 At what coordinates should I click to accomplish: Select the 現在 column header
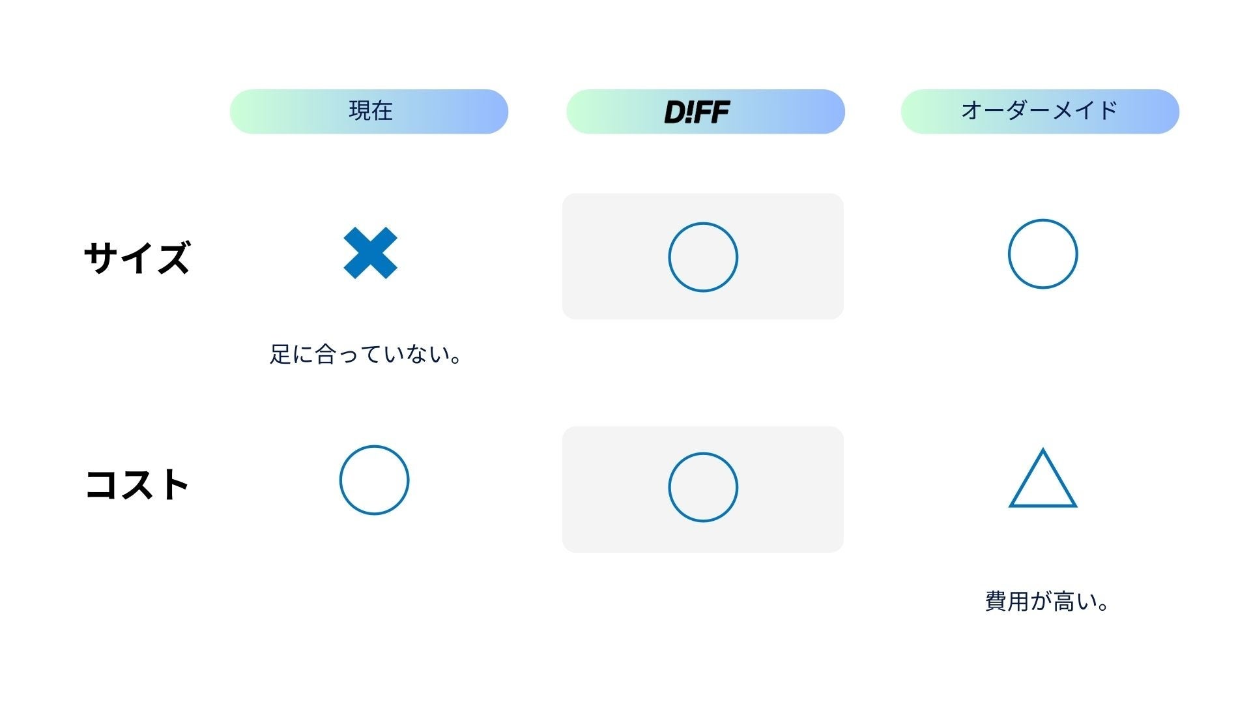coord(370,111)
